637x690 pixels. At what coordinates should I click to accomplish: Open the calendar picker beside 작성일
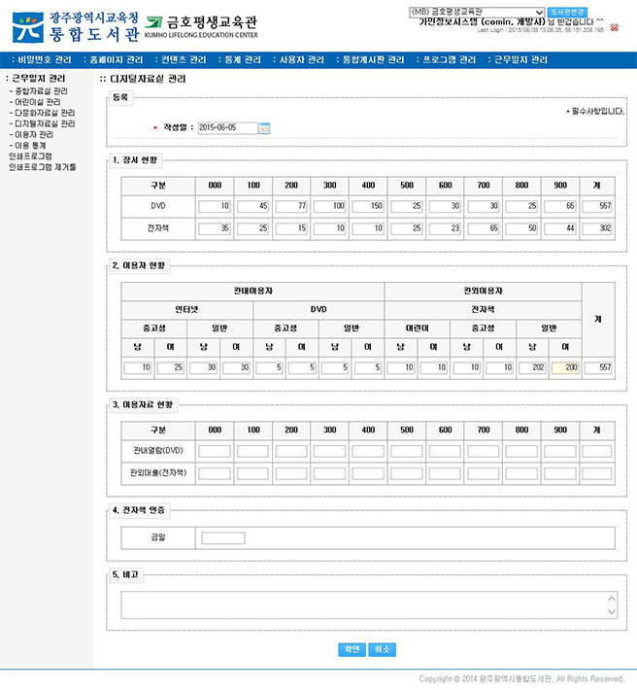tap(264, 128)
